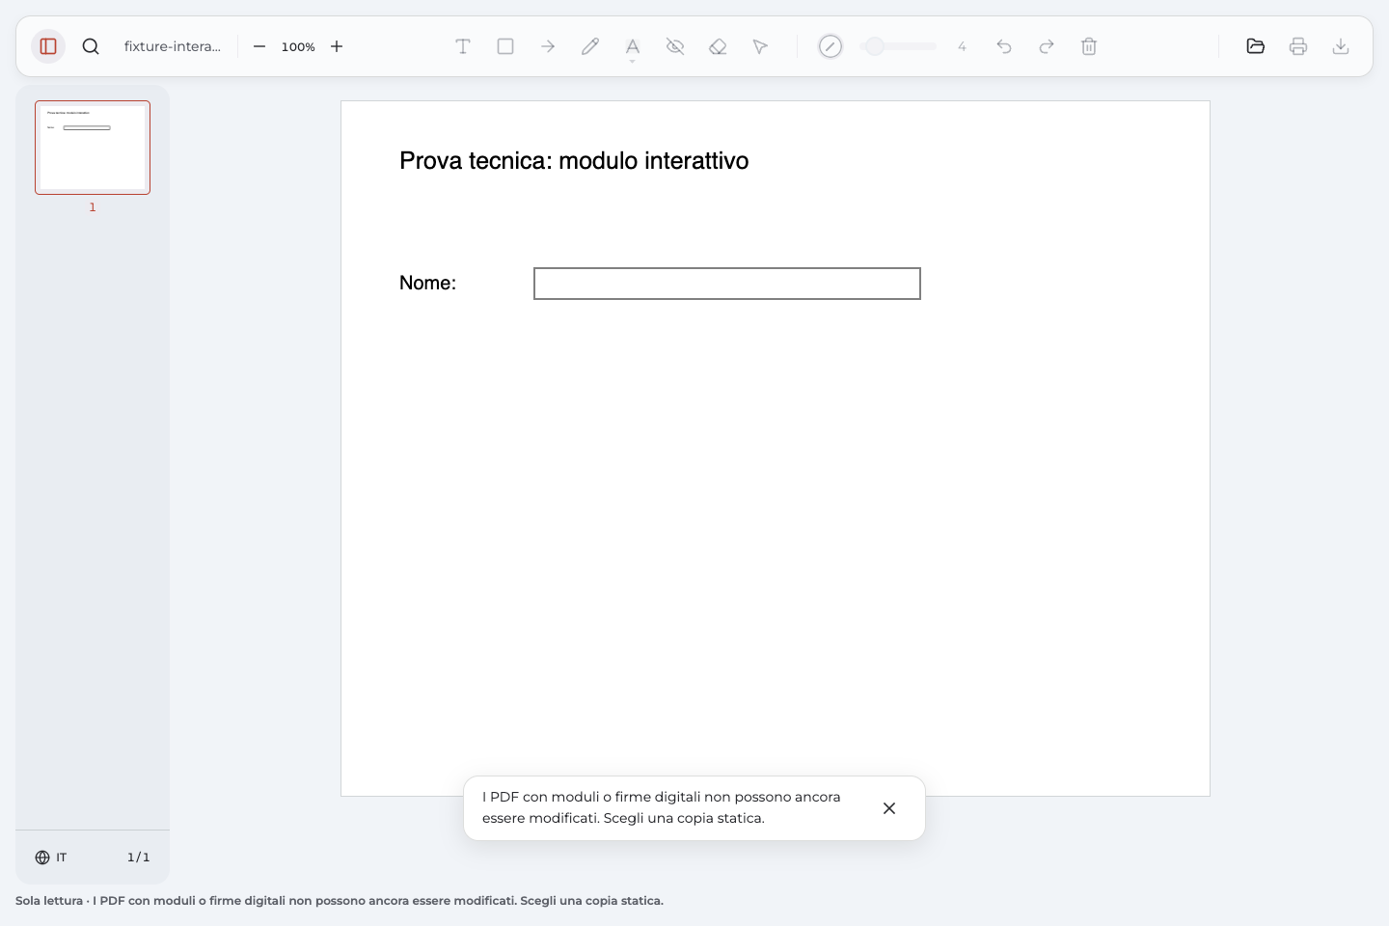Open a file with folder icon
1389x926 pixels.
[x=1256, y=46]
